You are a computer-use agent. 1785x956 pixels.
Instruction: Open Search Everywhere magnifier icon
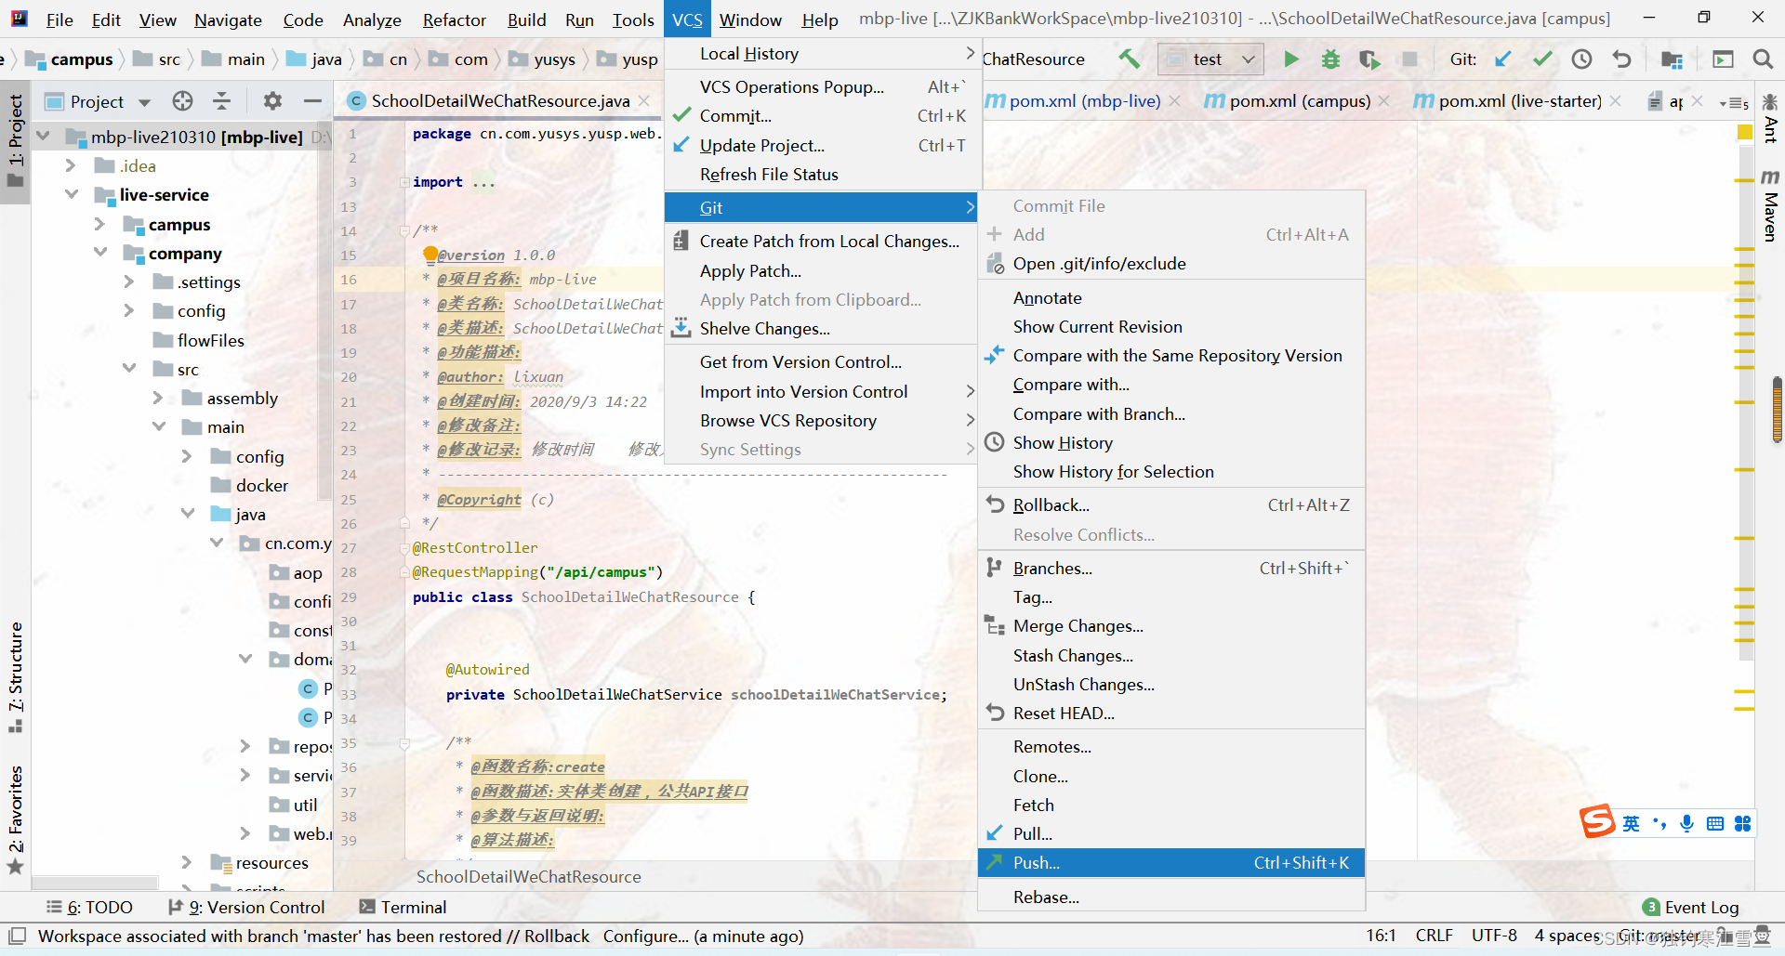[1762, 59]
